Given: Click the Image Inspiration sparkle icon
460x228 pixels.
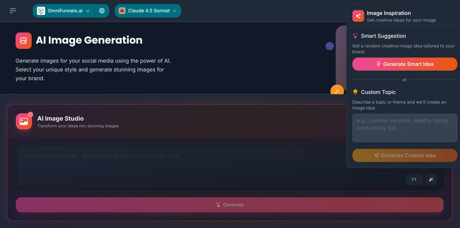Looking at the screenshot, I should (358, 16).
